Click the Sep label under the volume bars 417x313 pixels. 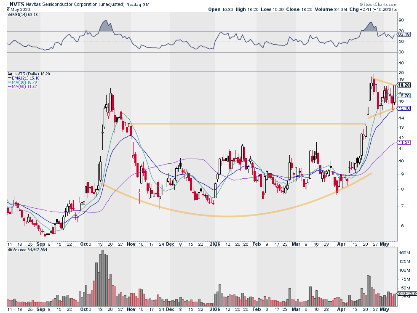coord(40,309)
